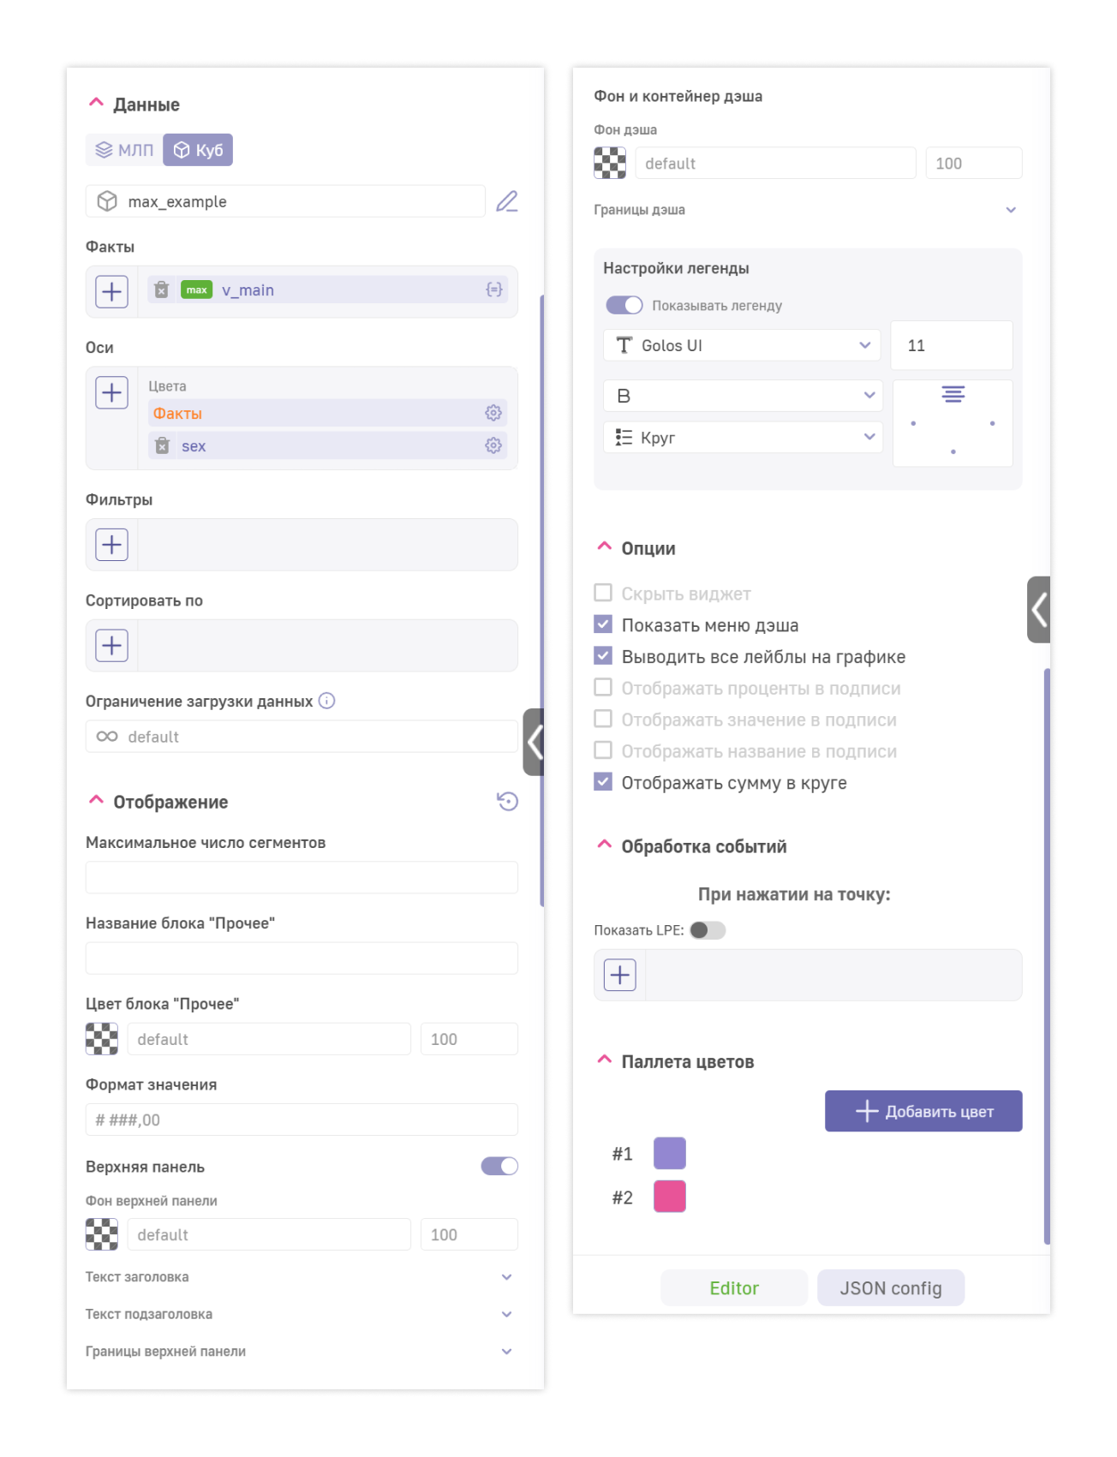Disable Отображать сумму в круге checkbox
1117x1457 pixels.
(x=603, y=782)
